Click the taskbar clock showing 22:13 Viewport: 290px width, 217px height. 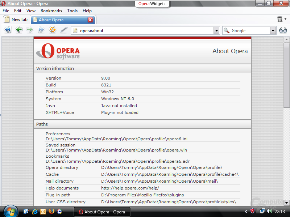coord(279,211)
